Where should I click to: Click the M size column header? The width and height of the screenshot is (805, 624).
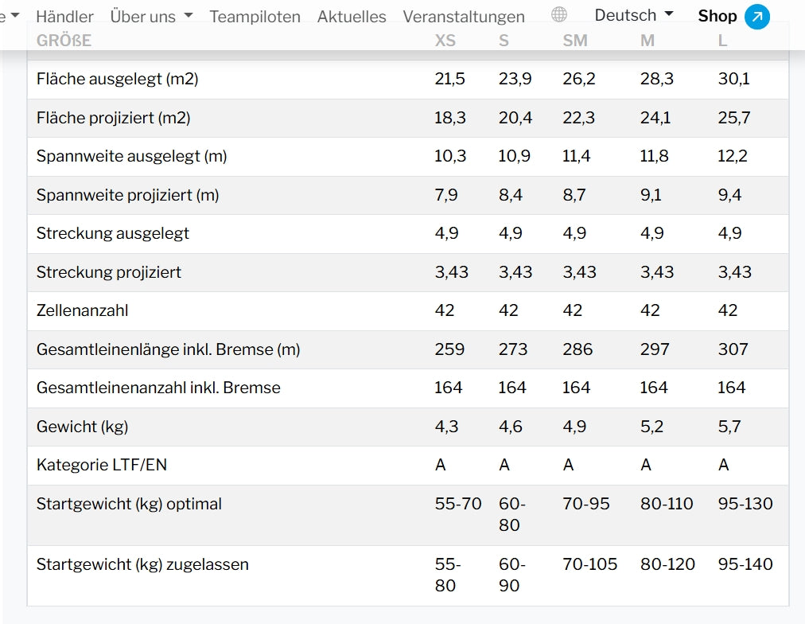[x=647, y=41]
